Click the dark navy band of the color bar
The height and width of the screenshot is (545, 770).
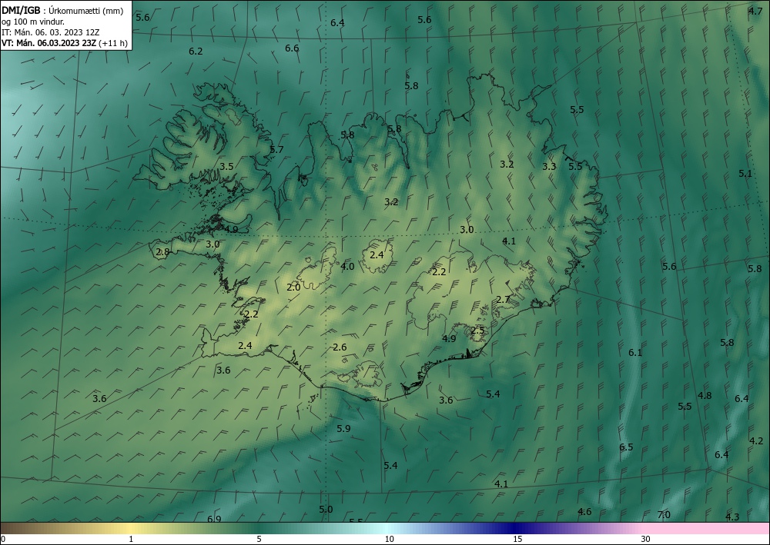(x=516, y=528)
